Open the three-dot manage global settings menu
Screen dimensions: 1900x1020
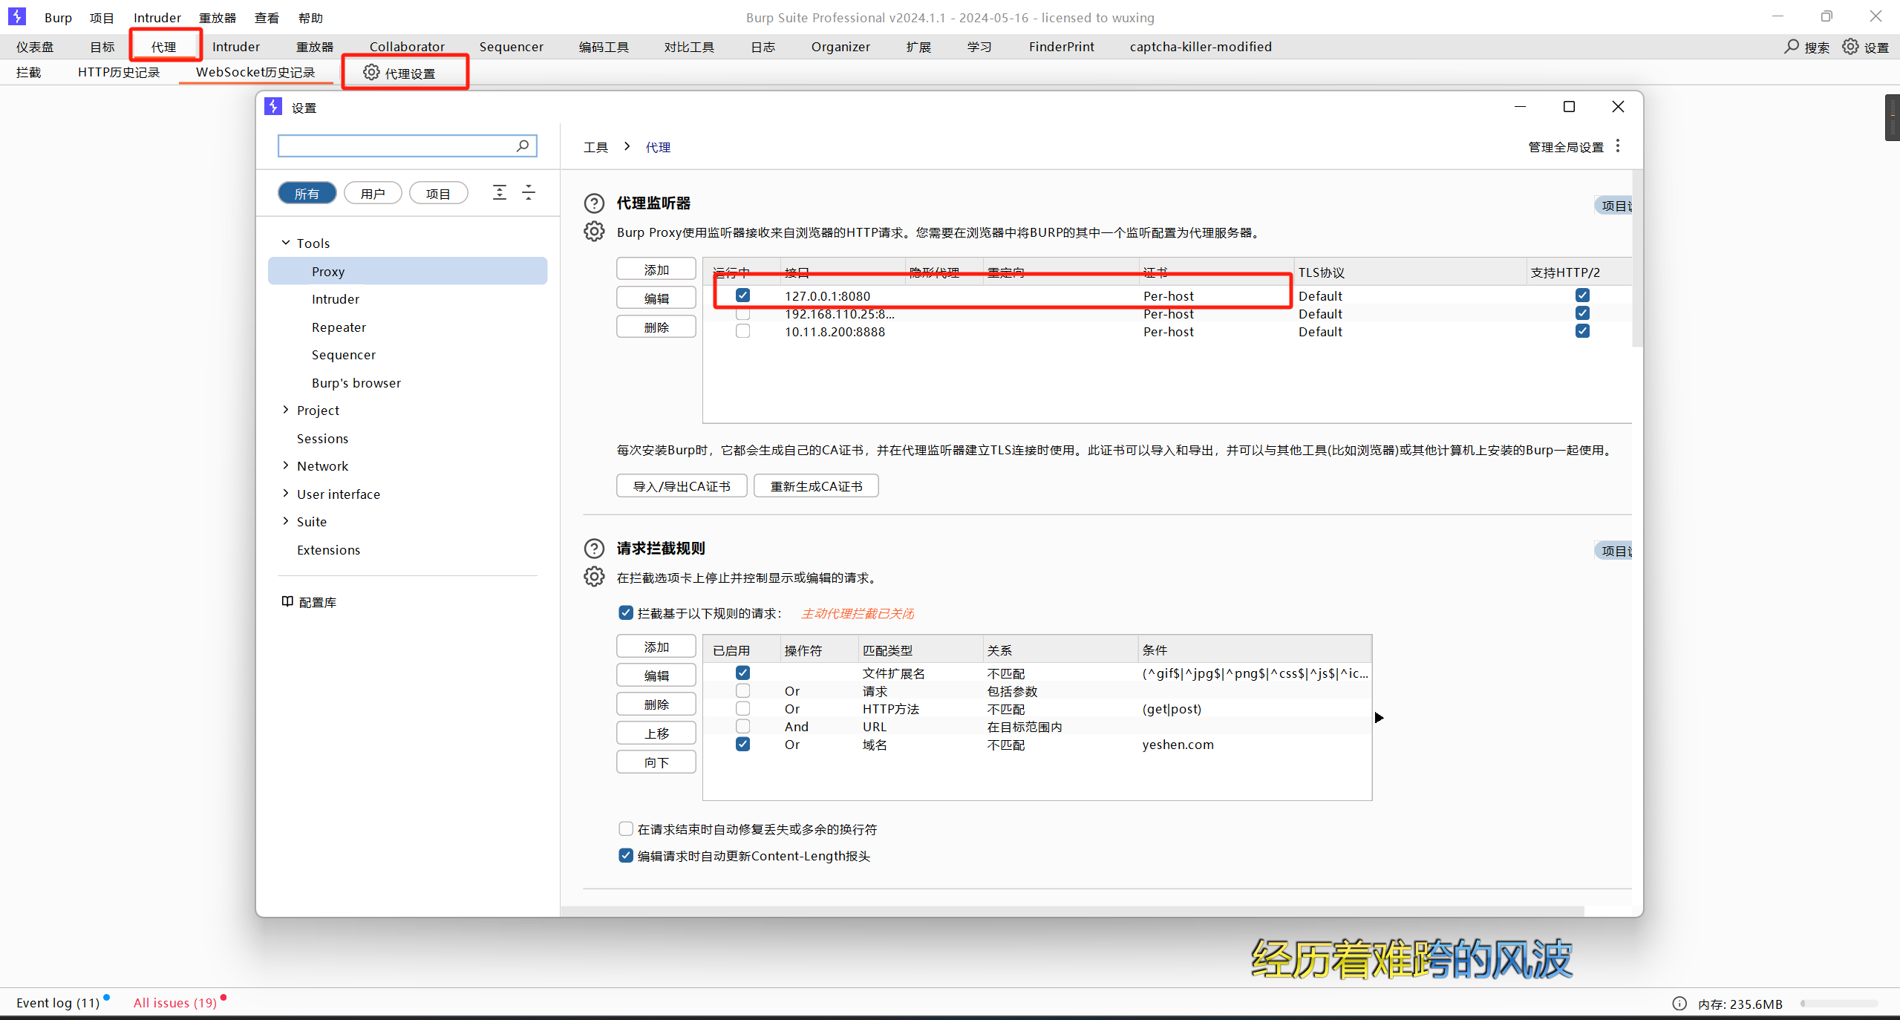coord(1618,146)
